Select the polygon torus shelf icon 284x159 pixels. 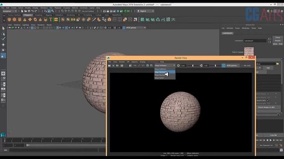35,19
